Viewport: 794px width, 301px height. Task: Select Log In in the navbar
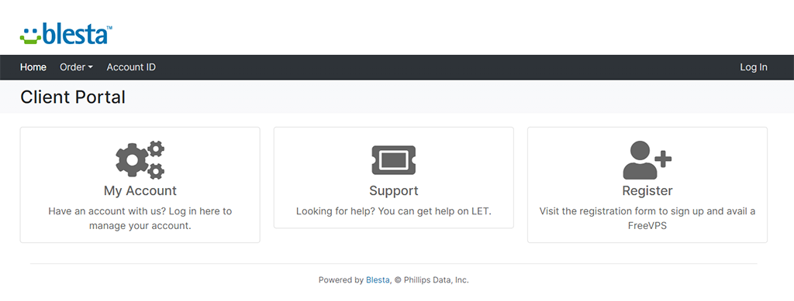point(754,67)
